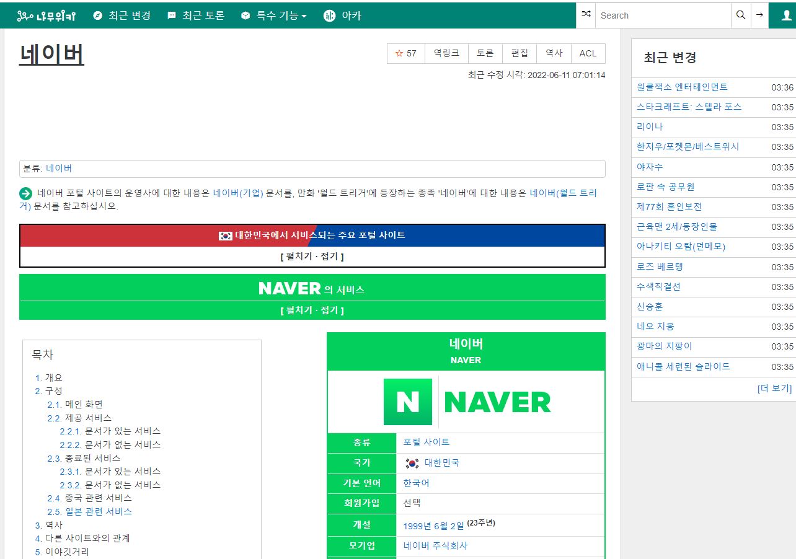Viewport: 796px width, 559px height.
Task: Open recent change 스타크래프트: 스텔라 포스
Action: [x=689, y=107]
